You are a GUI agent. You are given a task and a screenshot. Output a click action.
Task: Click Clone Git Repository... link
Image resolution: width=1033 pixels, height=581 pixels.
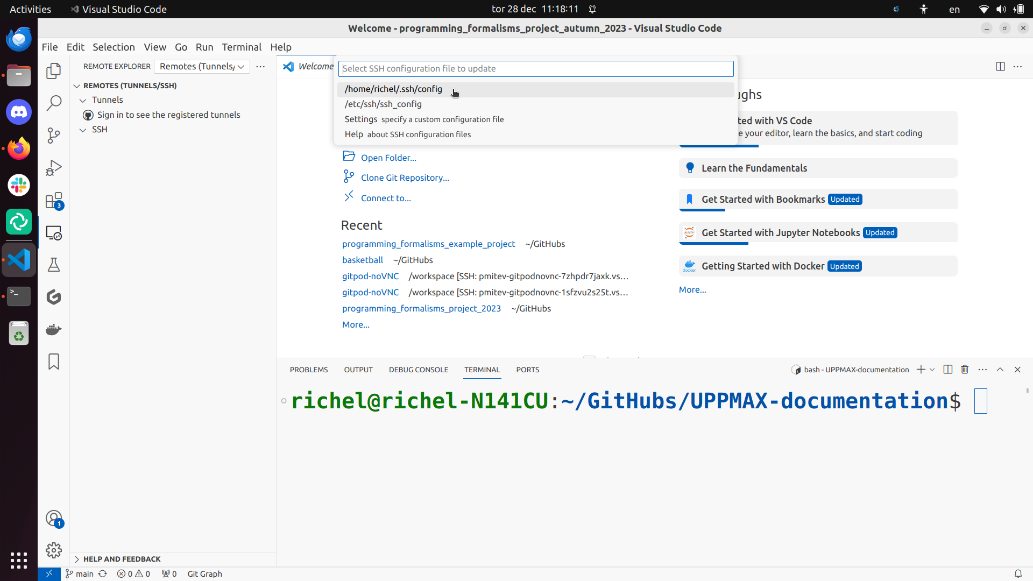tap(405, 178)
